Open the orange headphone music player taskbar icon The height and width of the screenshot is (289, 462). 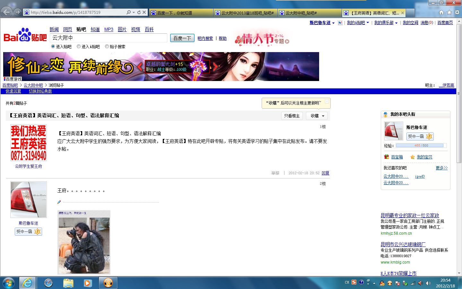point(108,283)
